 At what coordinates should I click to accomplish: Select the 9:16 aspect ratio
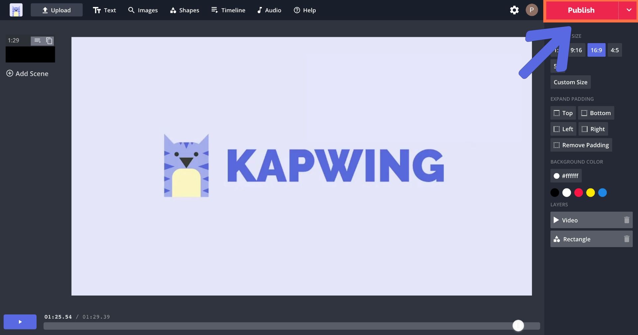click(577, 50)
